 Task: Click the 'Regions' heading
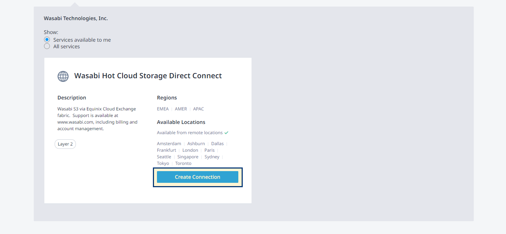(x=167, y=98)
